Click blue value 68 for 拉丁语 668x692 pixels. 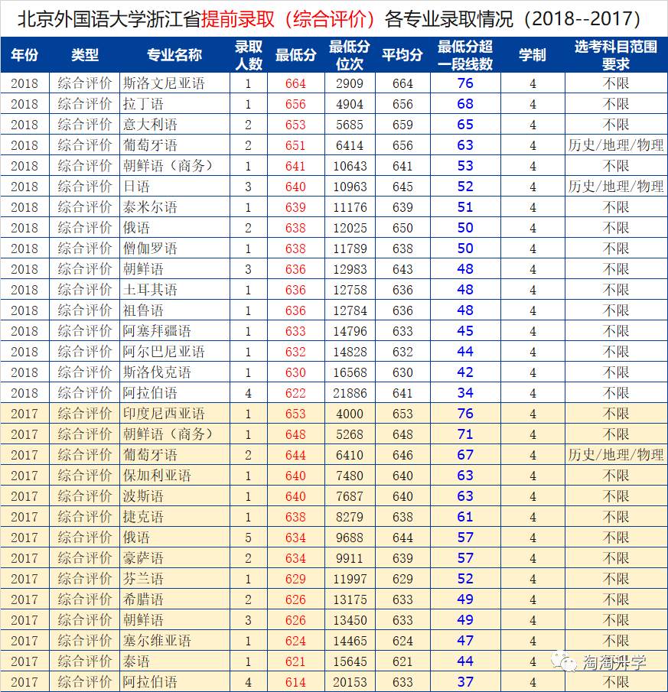pyautogui.click(x=465, y=104)
